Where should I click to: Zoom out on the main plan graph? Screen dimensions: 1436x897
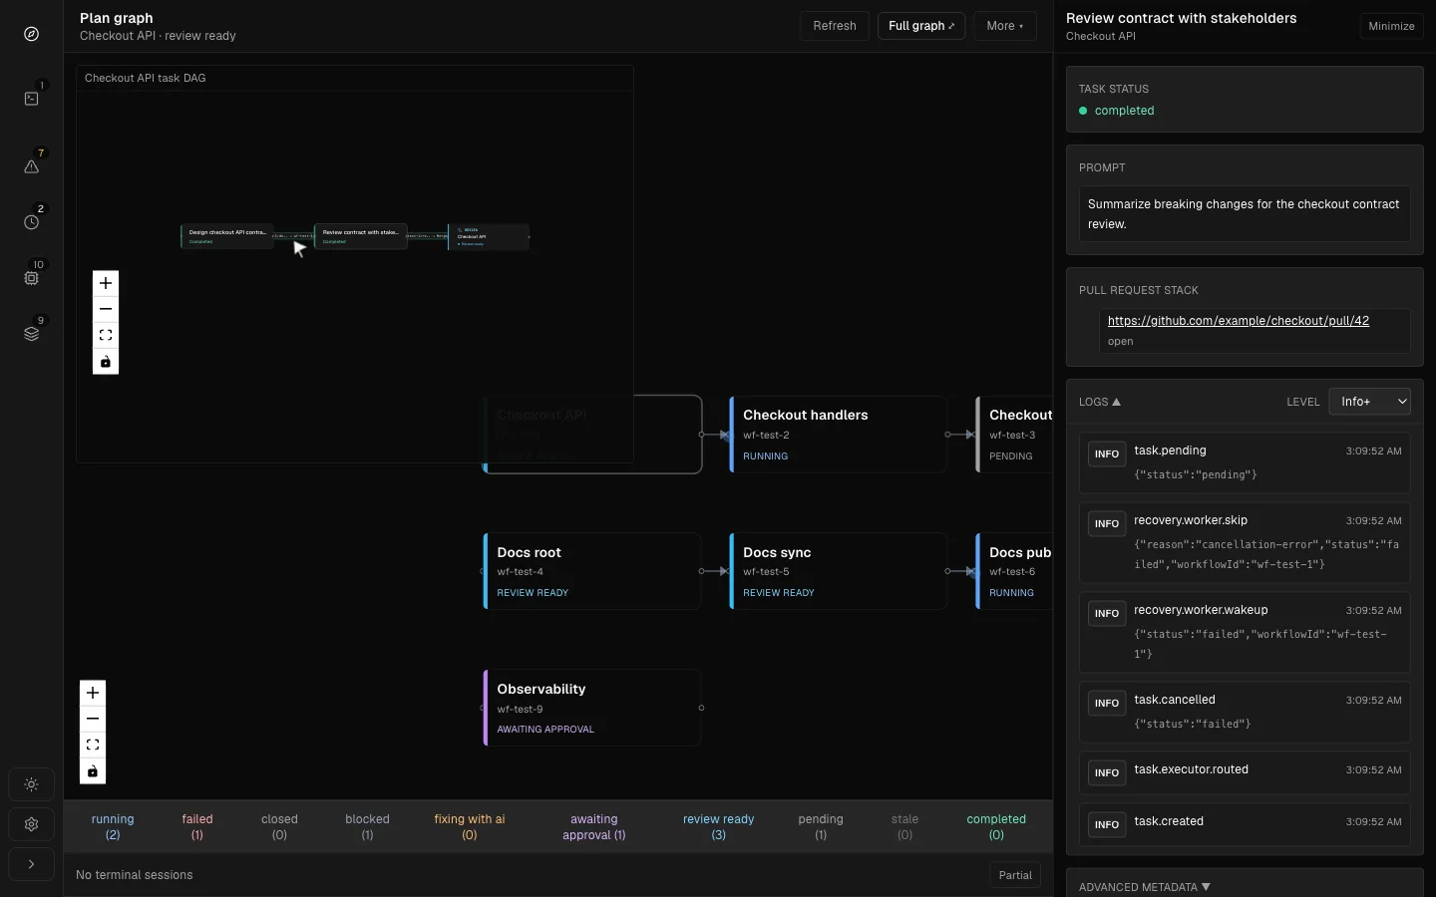[93, 719]
